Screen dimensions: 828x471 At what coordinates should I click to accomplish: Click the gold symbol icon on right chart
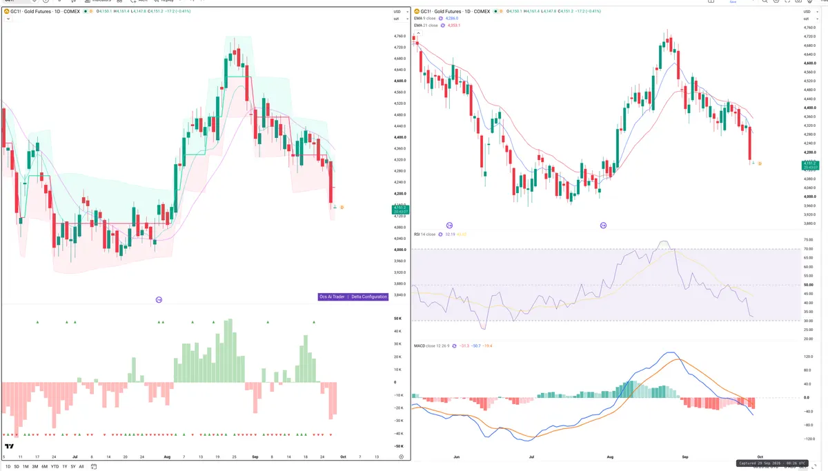tap(416, 11)
